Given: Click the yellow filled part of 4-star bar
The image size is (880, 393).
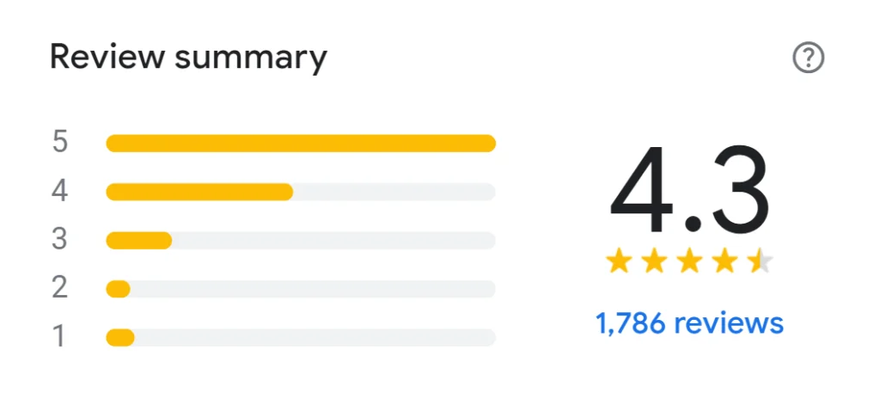Looking at the screenshot, I should (199, 191).
